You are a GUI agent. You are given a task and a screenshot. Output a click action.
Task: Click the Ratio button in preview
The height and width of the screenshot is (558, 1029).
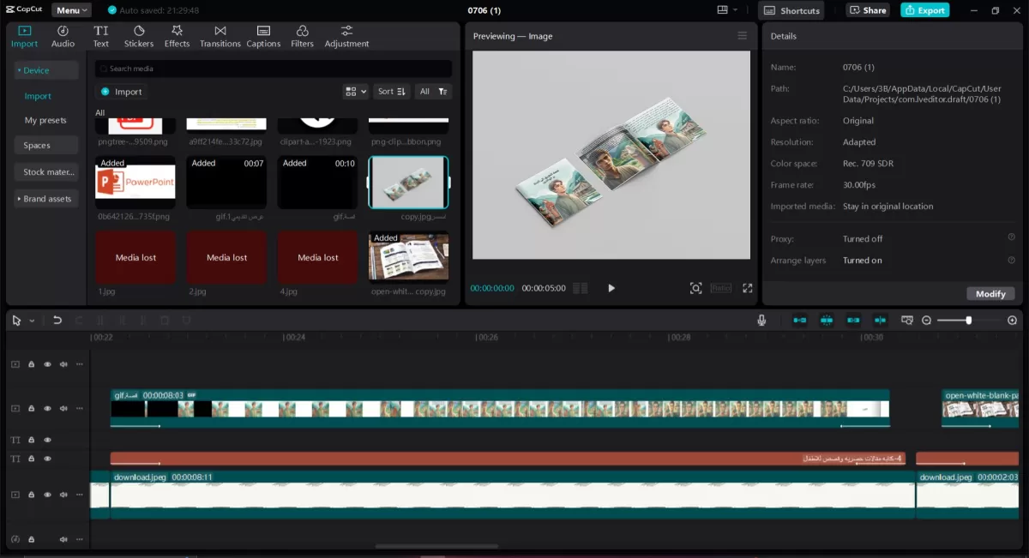coord(721,288)
